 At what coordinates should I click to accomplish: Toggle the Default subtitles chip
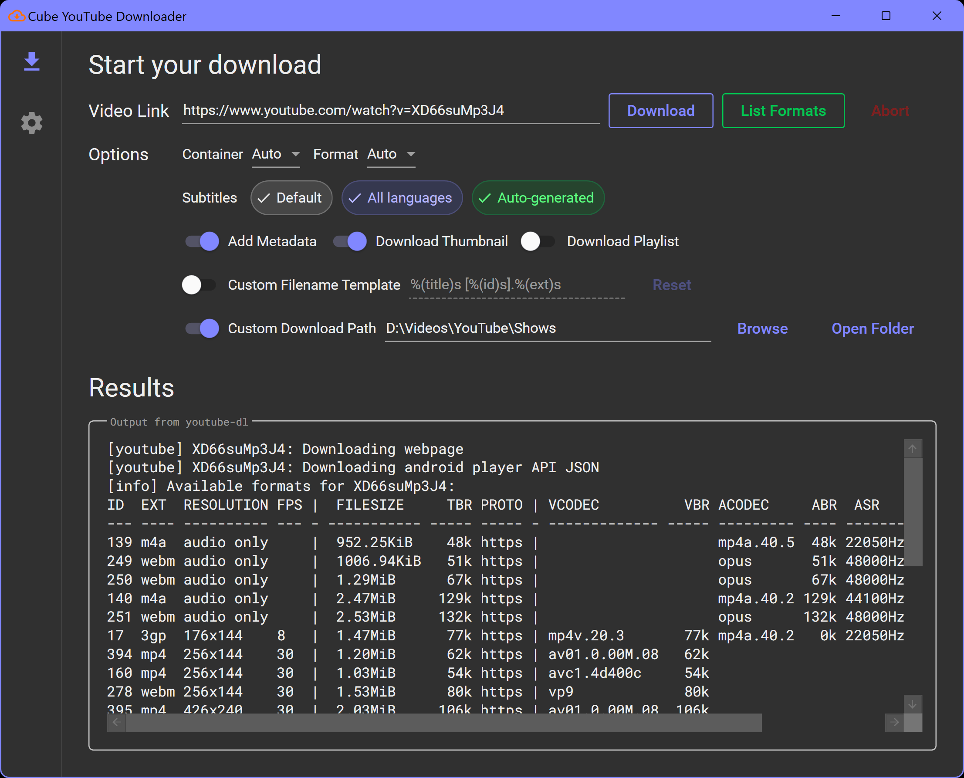coord(291,198)
